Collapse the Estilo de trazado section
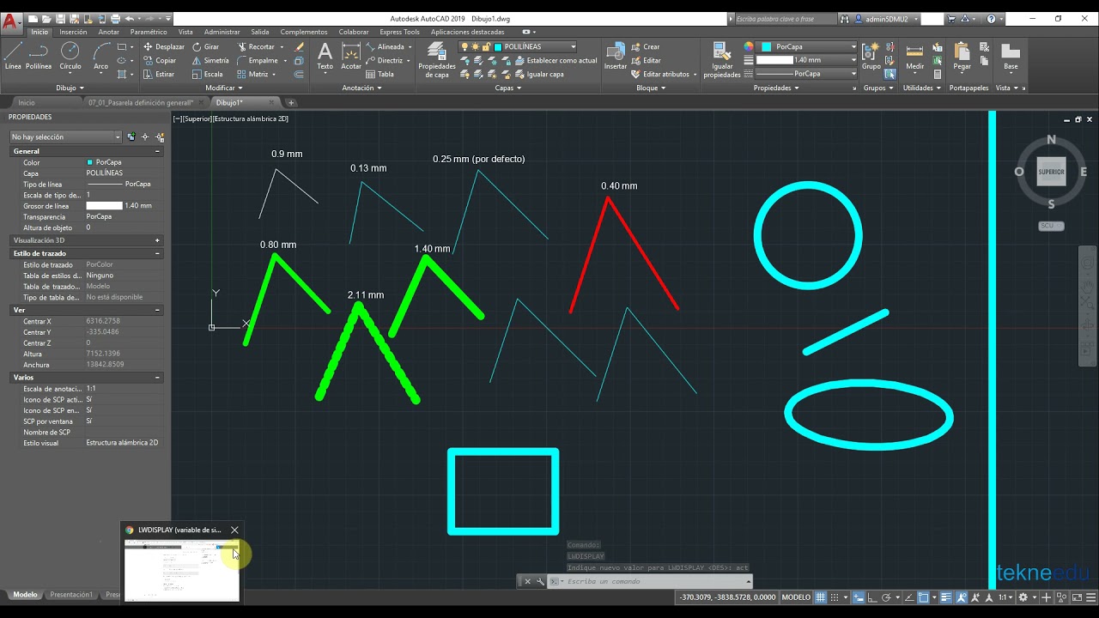This screenshot has width=1099, height=618. coord(157,253)
